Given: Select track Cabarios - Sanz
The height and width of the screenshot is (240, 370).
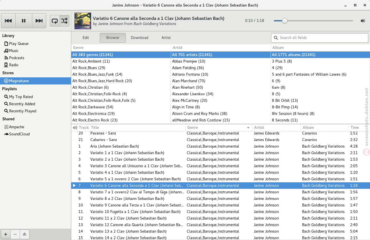Looking at the screenshot, I should click(221, 140).
